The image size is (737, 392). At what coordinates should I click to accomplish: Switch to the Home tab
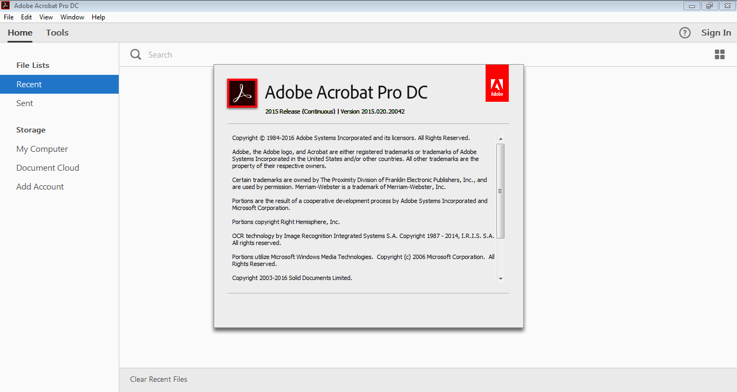pos(20,33)
